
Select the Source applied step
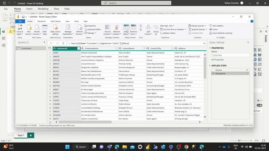(x=230, y=70)
